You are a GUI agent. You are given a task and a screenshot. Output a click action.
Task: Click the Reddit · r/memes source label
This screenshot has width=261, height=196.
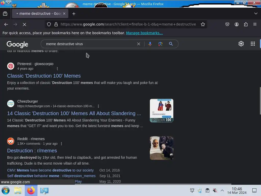[31, 139]
